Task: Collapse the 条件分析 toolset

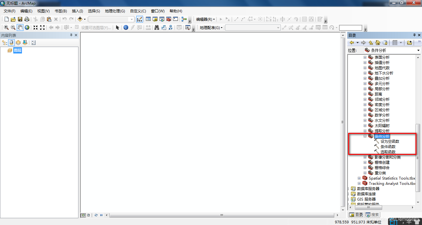Action: [365, 136]
